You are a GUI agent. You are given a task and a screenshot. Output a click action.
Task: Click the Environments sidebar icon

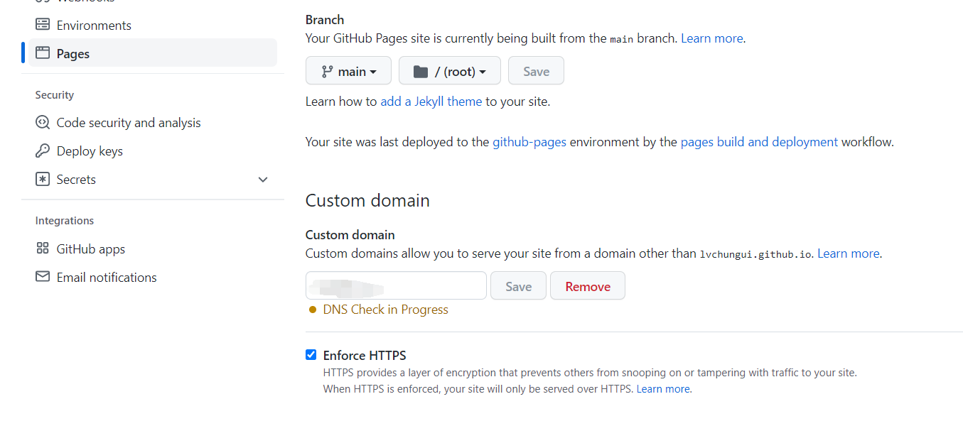tap(43, 25)
